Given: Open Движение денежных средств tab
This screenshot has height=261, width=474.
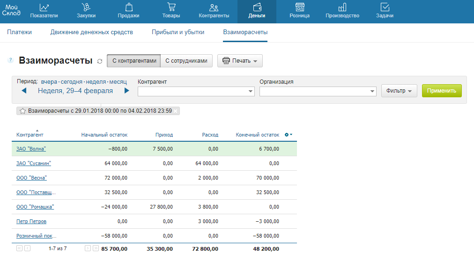Looking at the screenshot, I should tap(92, 32).
